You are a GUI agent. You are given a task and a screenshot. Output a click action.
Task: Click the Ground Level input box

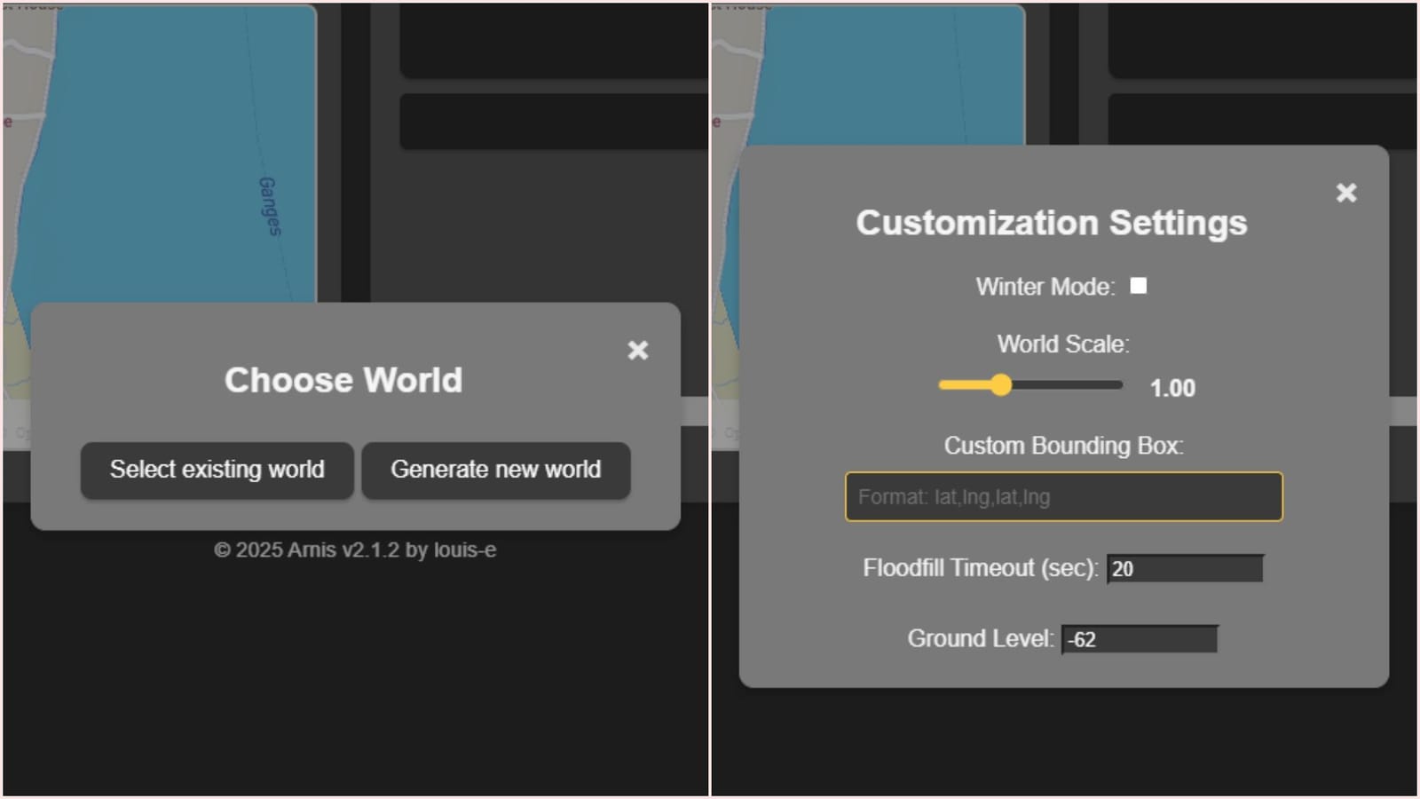pos(1140,639)
